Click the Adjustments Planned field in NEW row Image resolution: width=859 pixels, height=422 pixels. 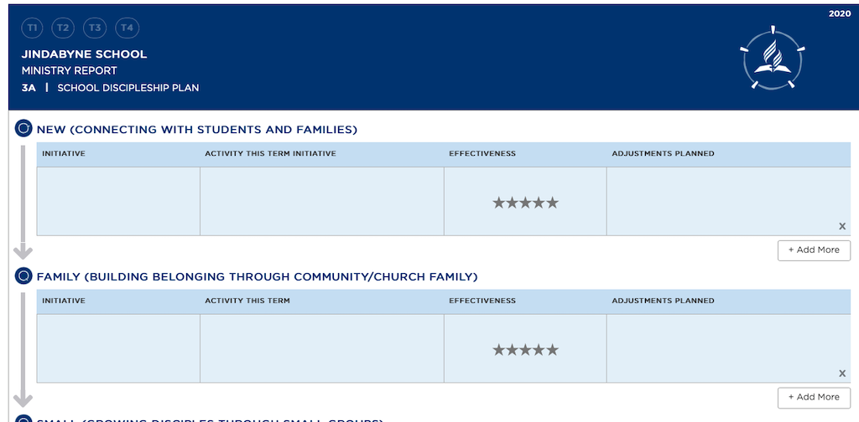tap(729, 201)
